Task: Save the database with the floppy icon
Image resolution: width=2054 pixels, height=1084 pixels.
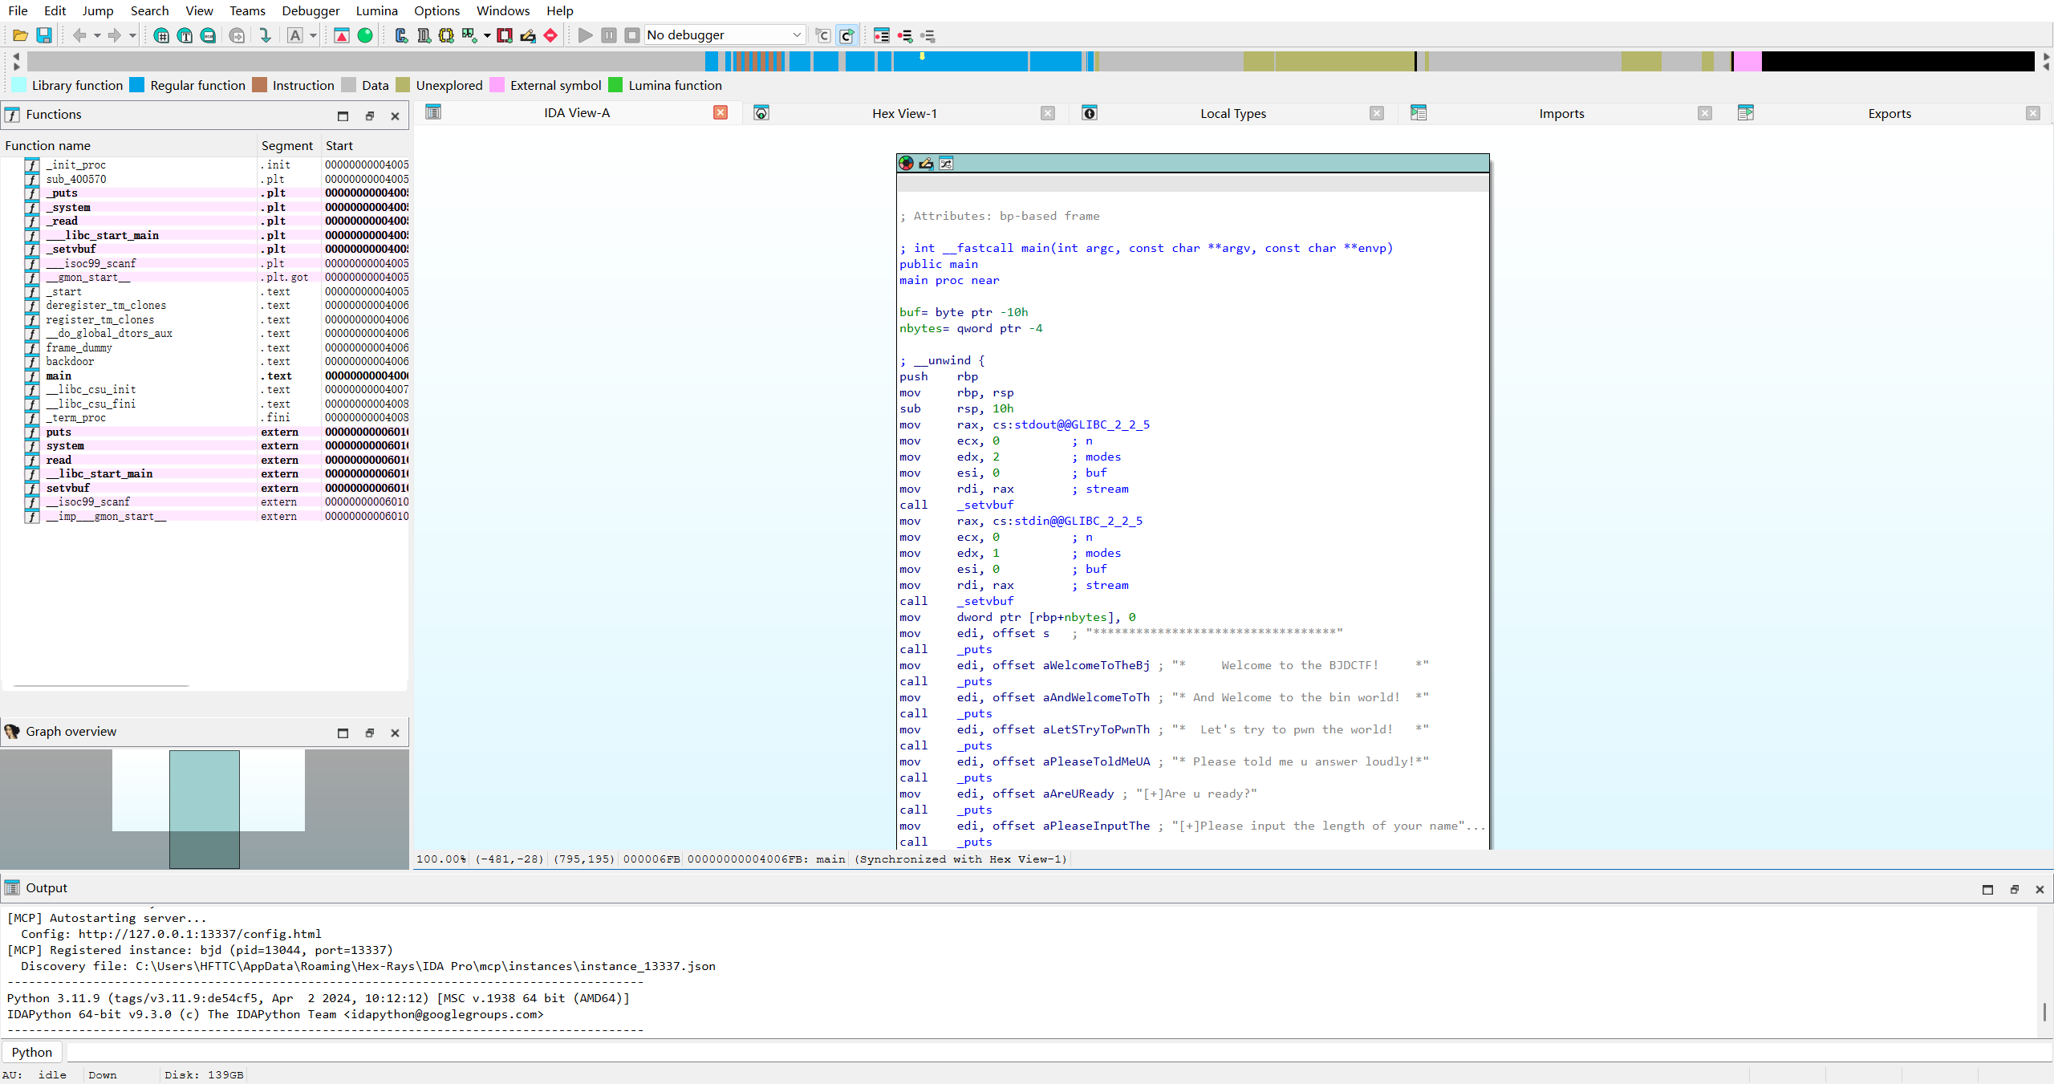Action: 44,35
